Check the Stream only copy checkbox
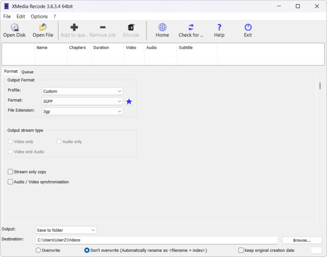327x257 pixels. 10,172
